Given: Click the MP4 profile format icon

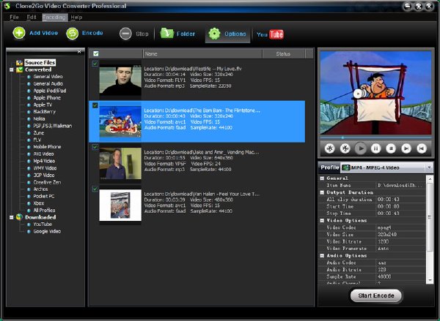Looking at the screenshot, I should point(346,167).
